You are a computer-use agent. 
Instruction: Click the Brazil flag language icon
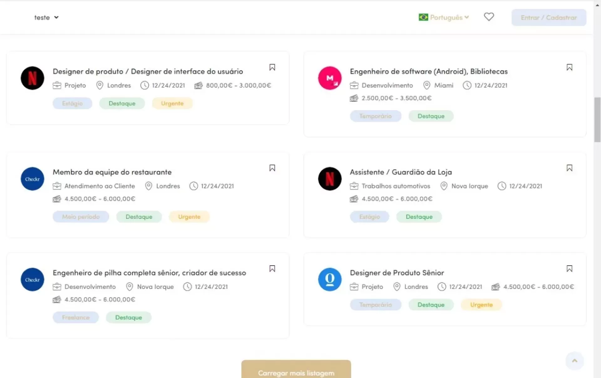423,17
